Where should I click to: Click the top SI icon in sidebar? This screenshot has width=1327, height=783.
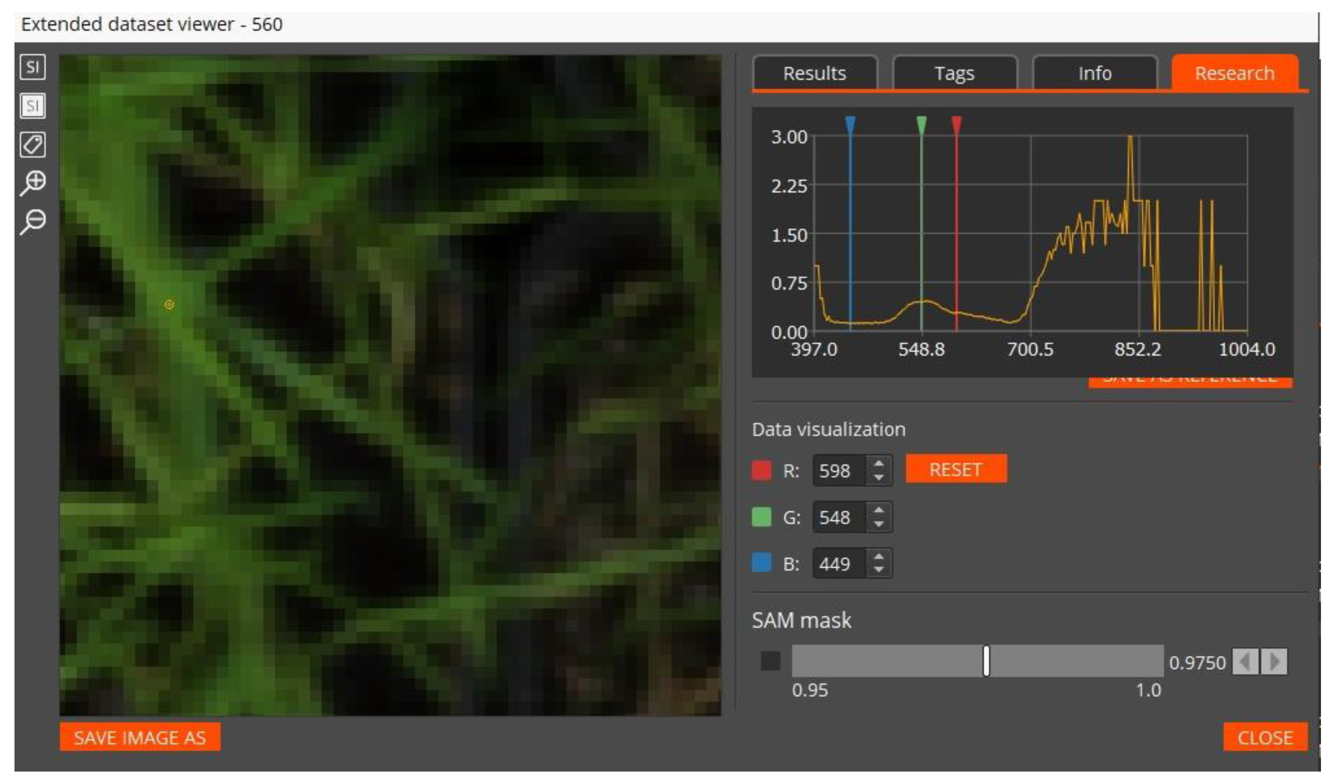33,67
